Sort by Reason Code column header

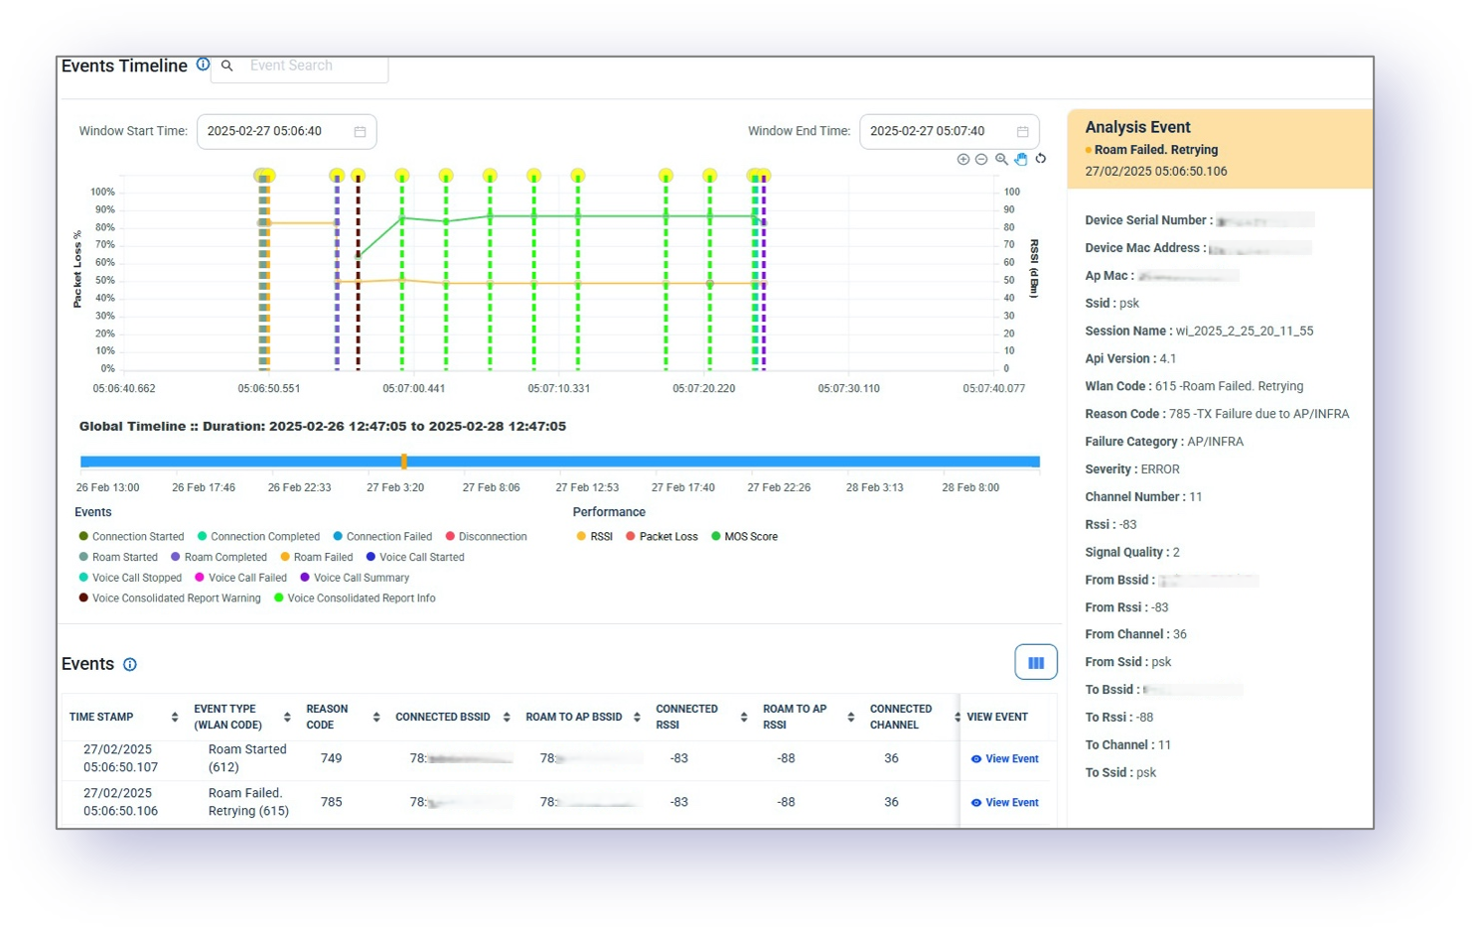376,717
